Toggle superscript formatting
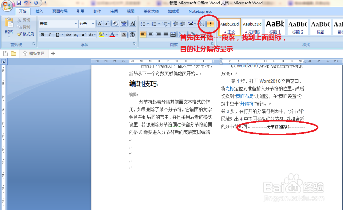This screenshot has height=210, width=343. click(83, 35)
